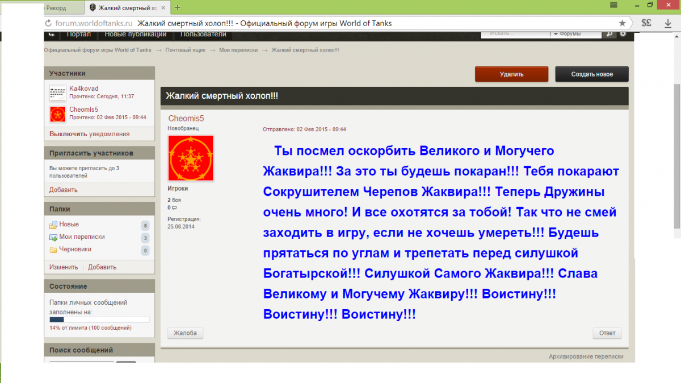Click the bookmark star in address bar

tap(623, 23)
